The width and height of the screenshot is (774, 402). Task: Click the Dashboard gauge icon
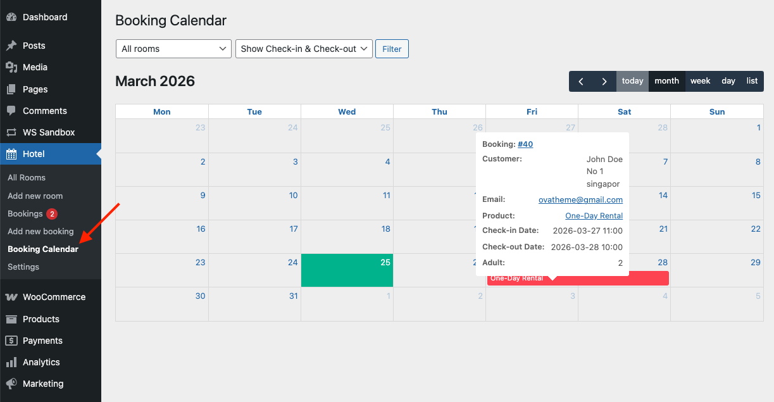(x=11, y=17)
